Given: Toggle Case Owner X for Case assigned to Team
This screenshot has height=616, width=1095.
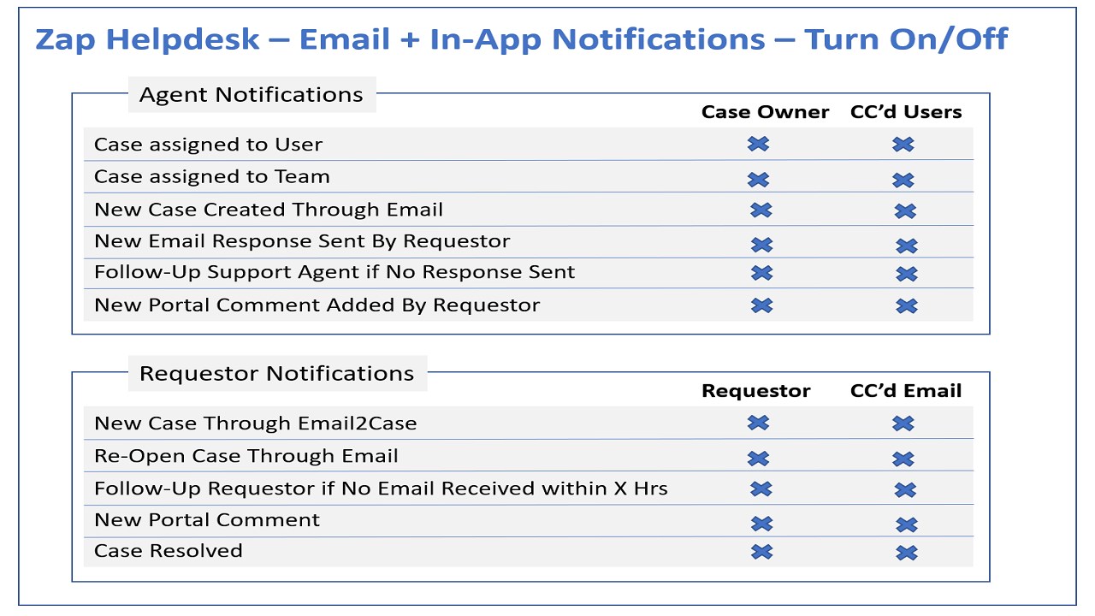Looking at the screenshot, I should click(758, 180).
